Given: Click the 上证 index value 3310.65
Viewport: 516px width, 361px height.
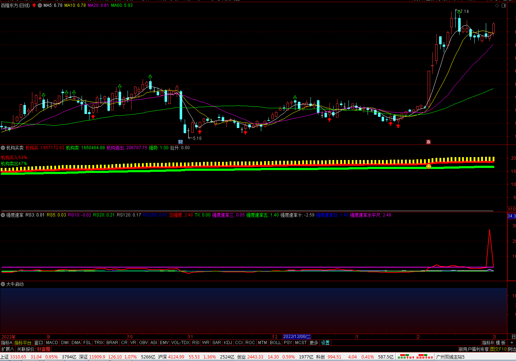Looking at the screenshot, I should (18, 357).
